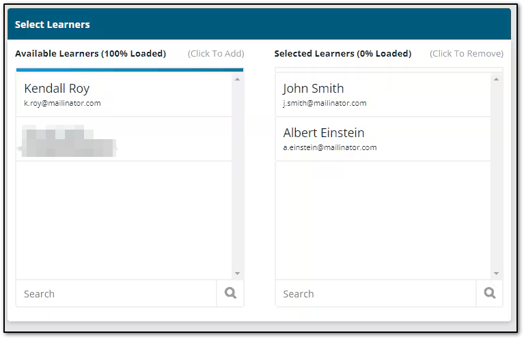524x339 pixels.
Task: Click the "Selected Learners (0% Loaded)" heading
Action: [343, 54]
